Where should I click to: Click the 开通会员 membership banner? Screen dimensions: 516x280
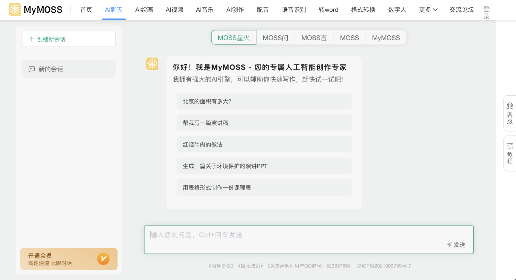[69, 259]
